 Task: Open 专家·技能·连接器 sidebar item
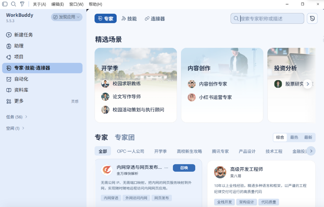tap(42, 68)
